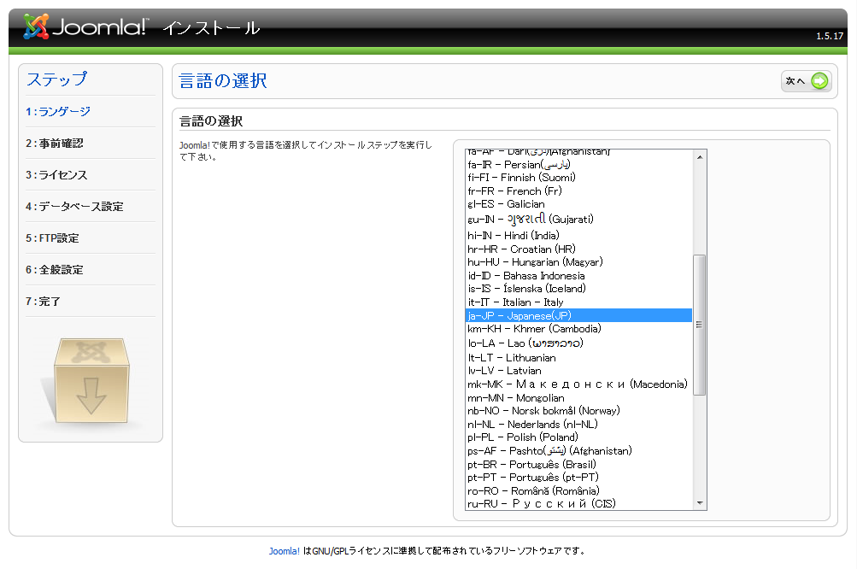Click the Joomla installation box image
Screen dimensions: 857x569
[x=91, y=382]
